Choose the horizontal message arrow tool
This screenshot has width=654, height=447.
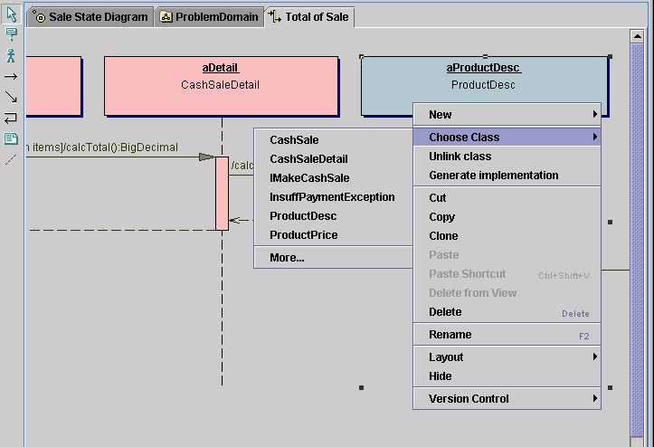coord(11,77)
